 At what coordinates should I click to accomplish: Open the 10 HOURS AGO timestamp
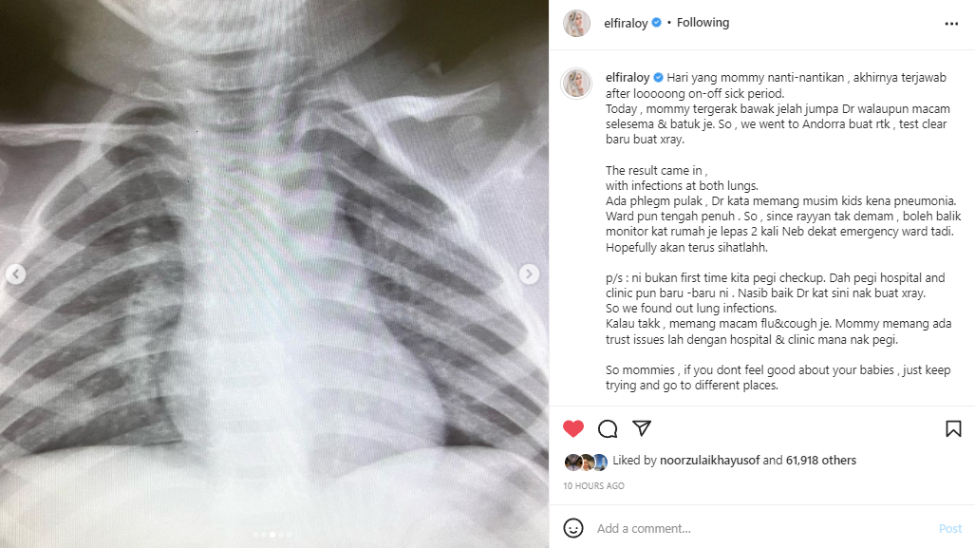[x=594, y=486]
